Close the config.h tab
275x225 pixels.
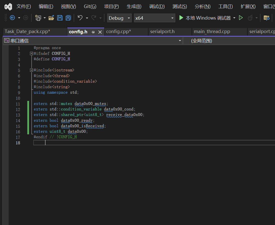coord(100,32)
